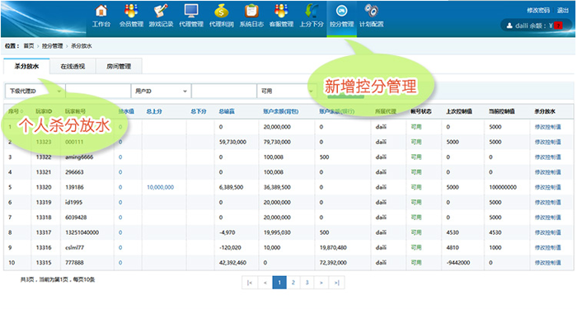This screenshot has width=577, height=309.
Task: Click the 退出 logout link
Action: (x=563, y=10)
